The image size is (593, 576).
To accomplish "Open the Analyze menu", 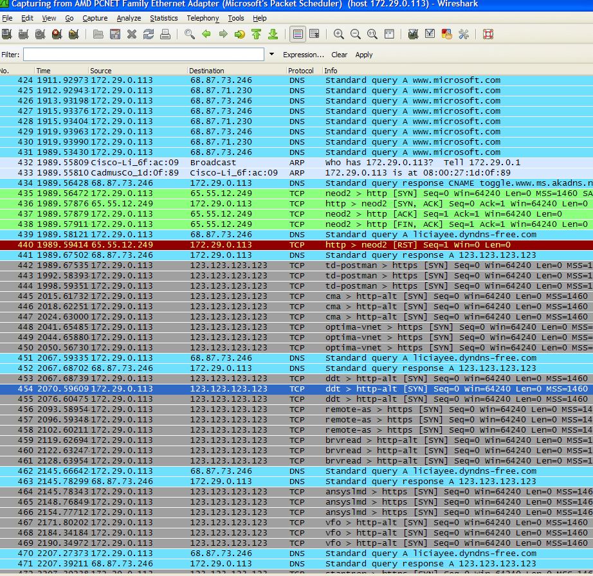I will point(129,18).
